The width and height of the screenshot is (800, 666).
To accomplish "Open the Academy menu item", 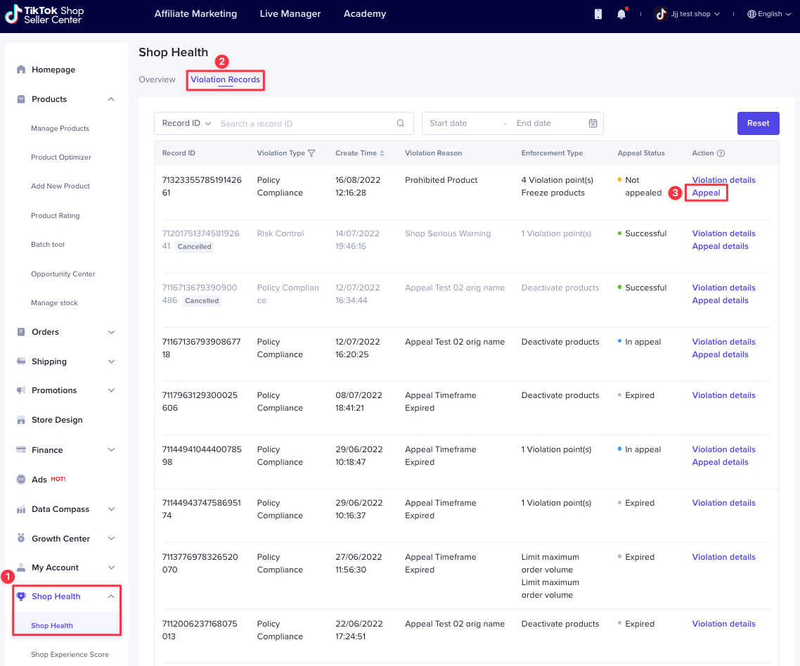I will click(364, 13).
